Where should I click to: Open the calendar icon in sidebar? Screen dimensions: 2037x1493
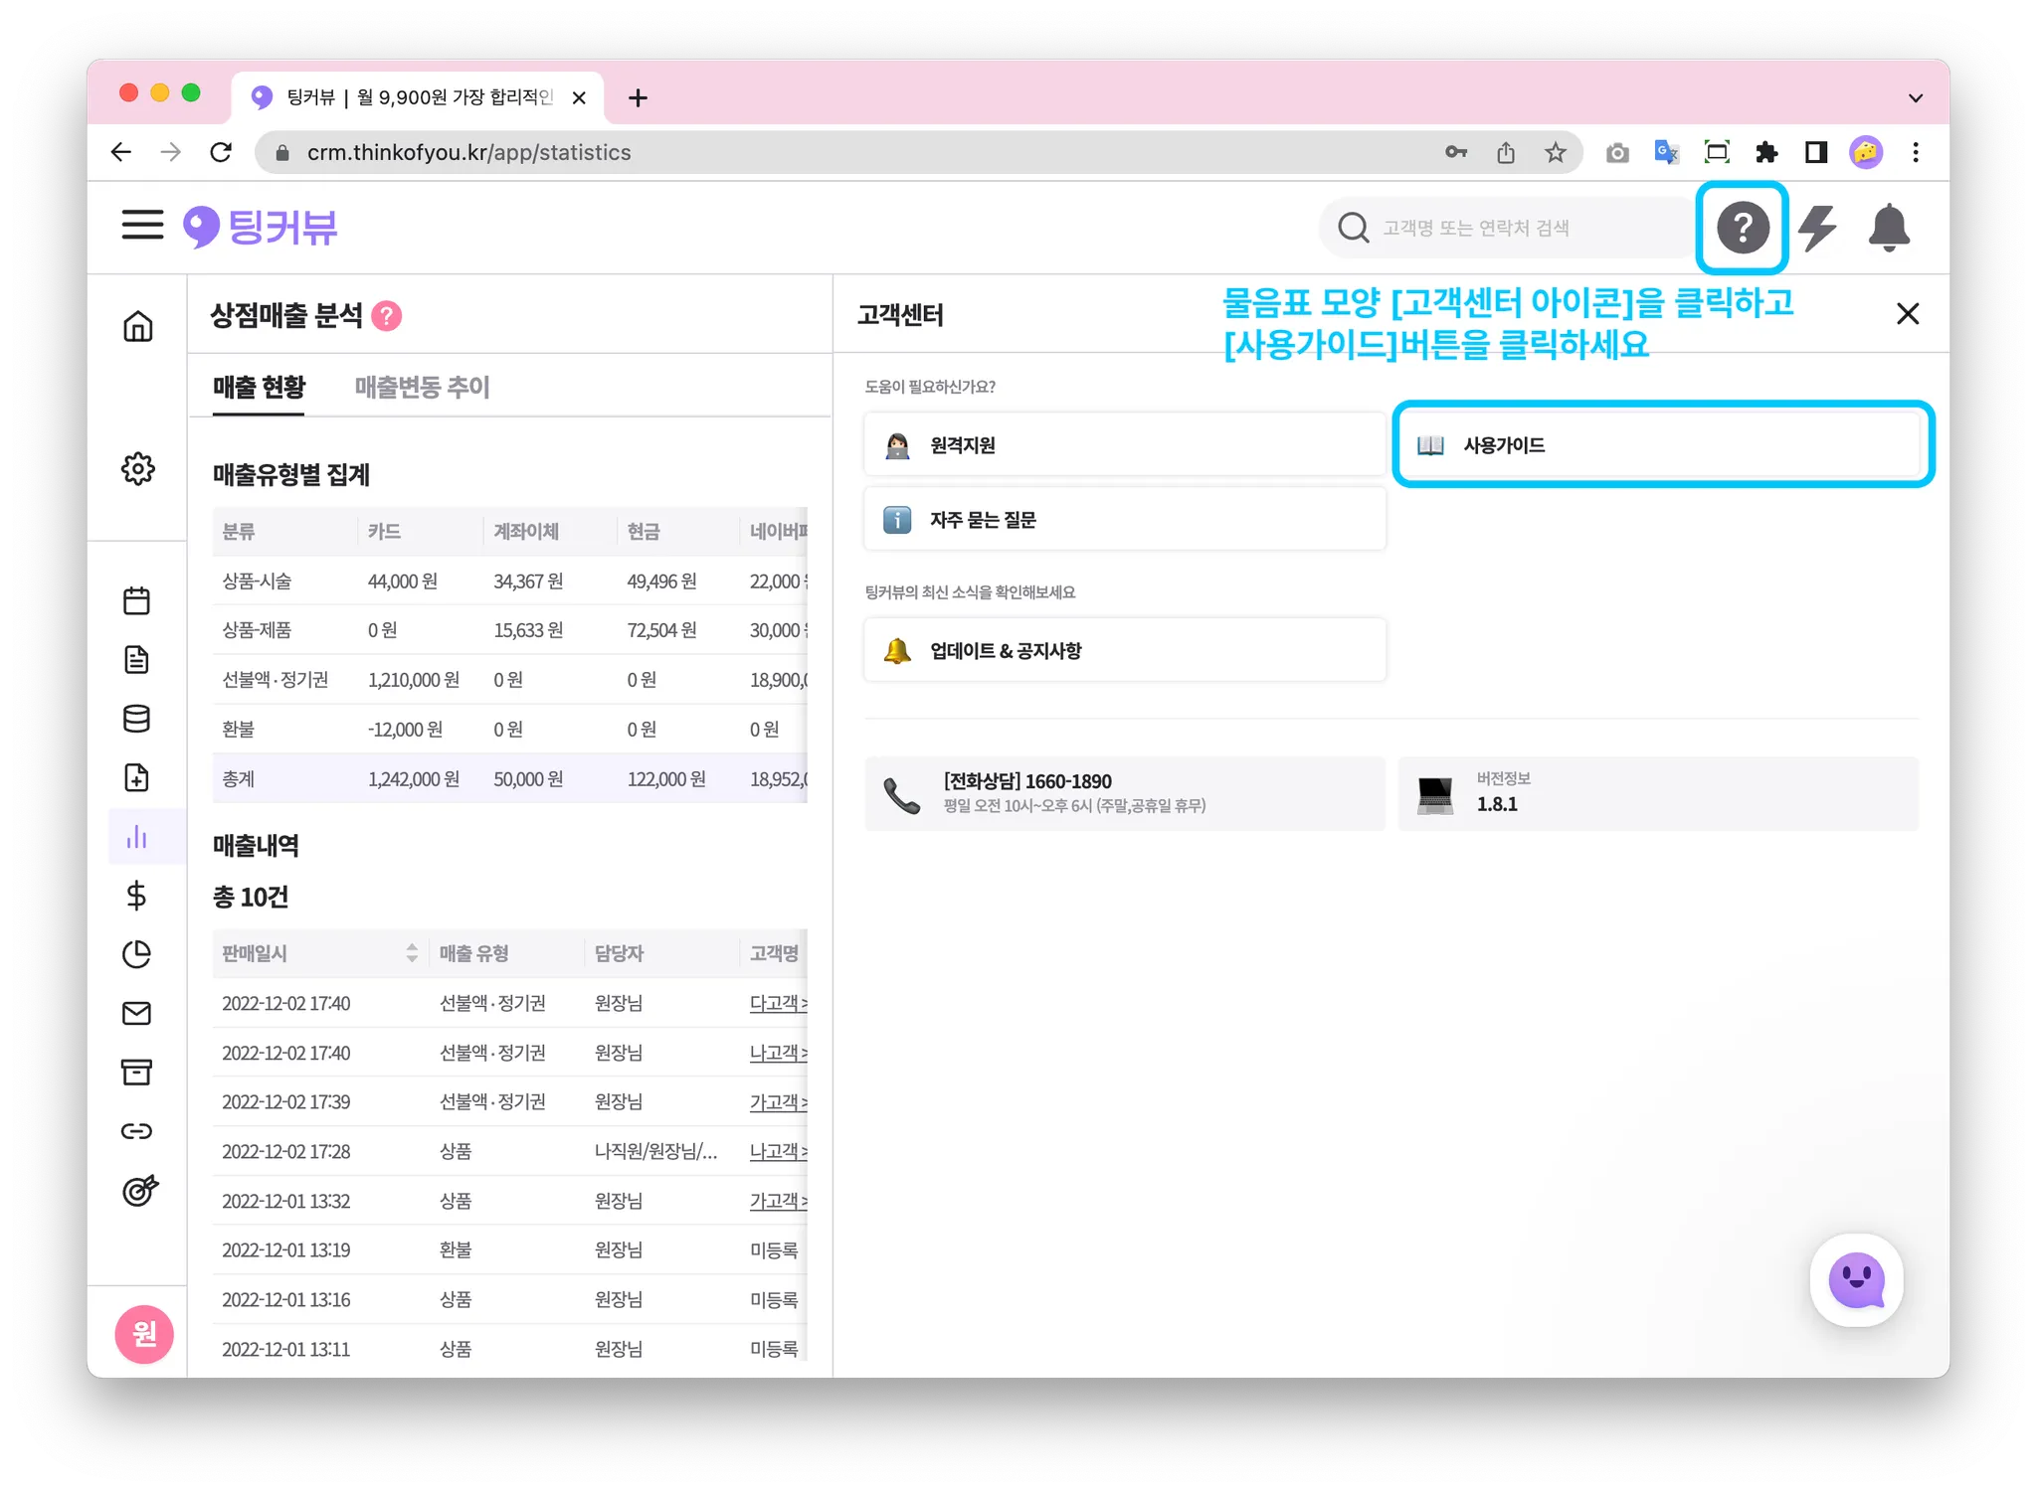tap(137, 600)
